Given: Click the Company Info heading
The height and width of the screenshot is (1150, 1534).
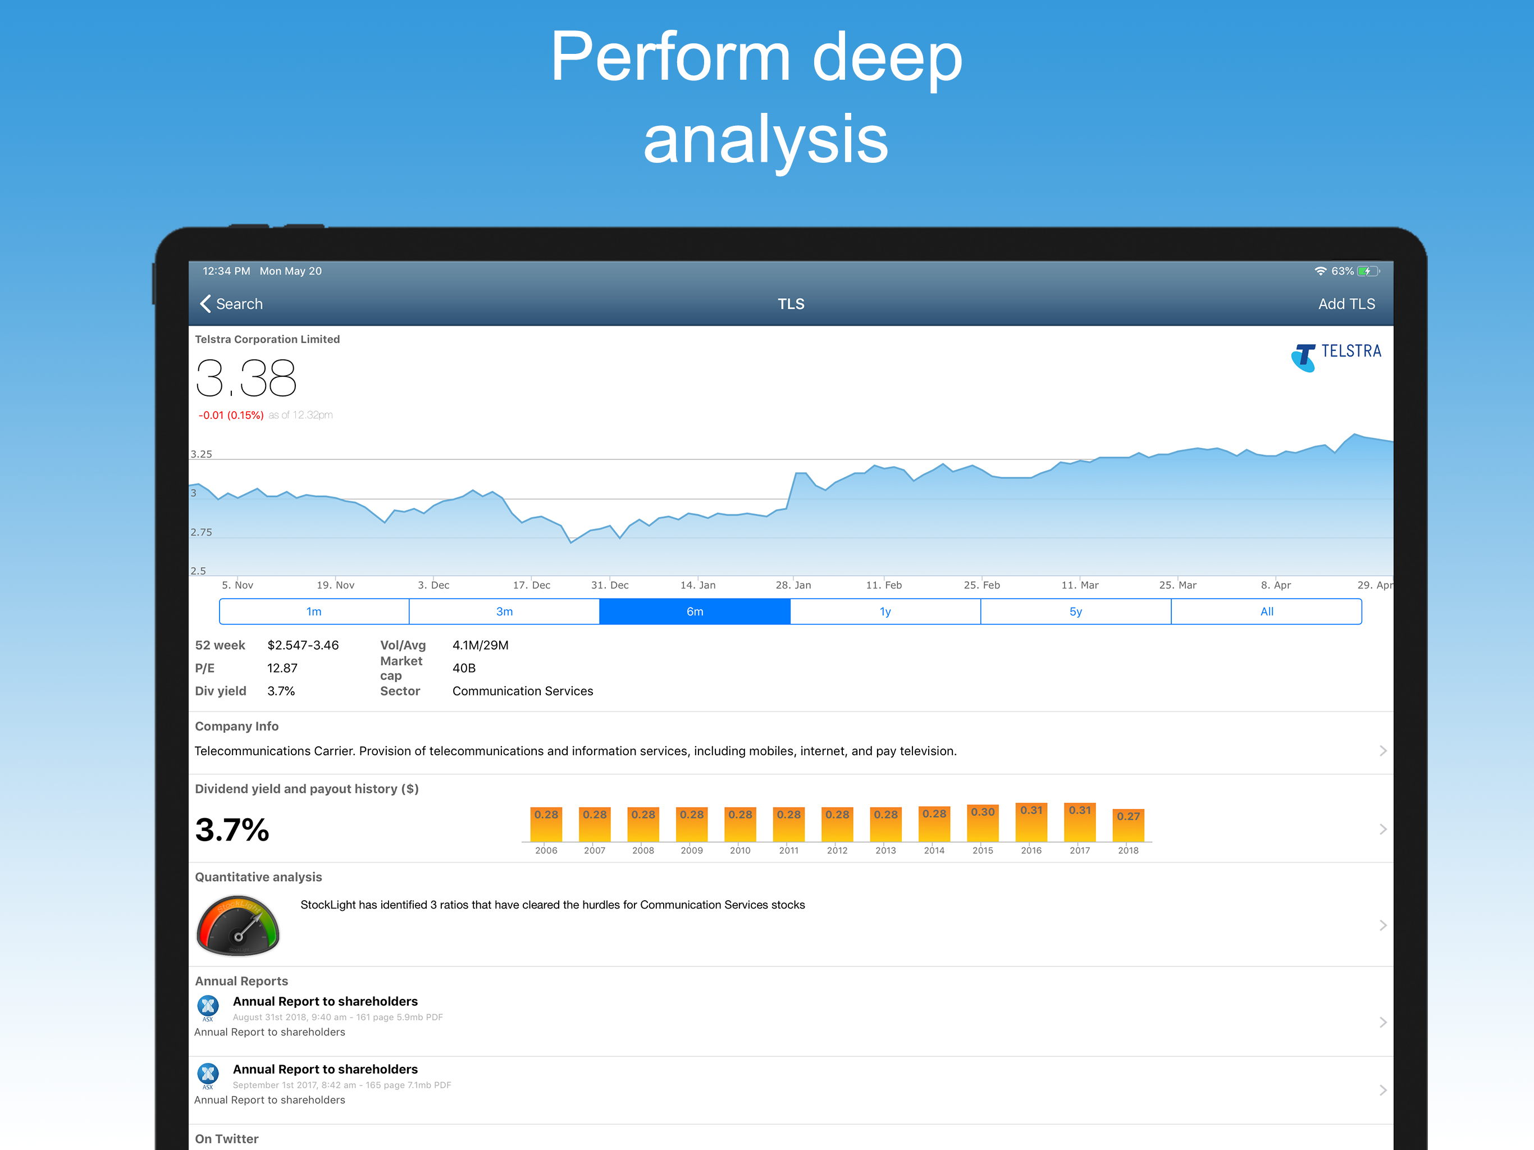Looking at the screenshot, I should coord(236,726).
